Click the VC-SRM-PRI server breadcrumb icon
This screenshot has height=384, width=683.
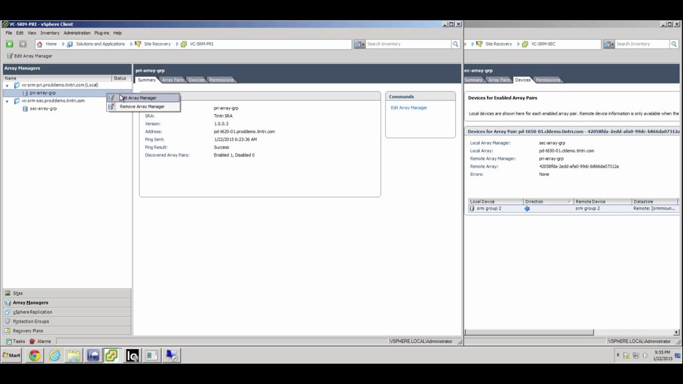(x=184, y=44)
